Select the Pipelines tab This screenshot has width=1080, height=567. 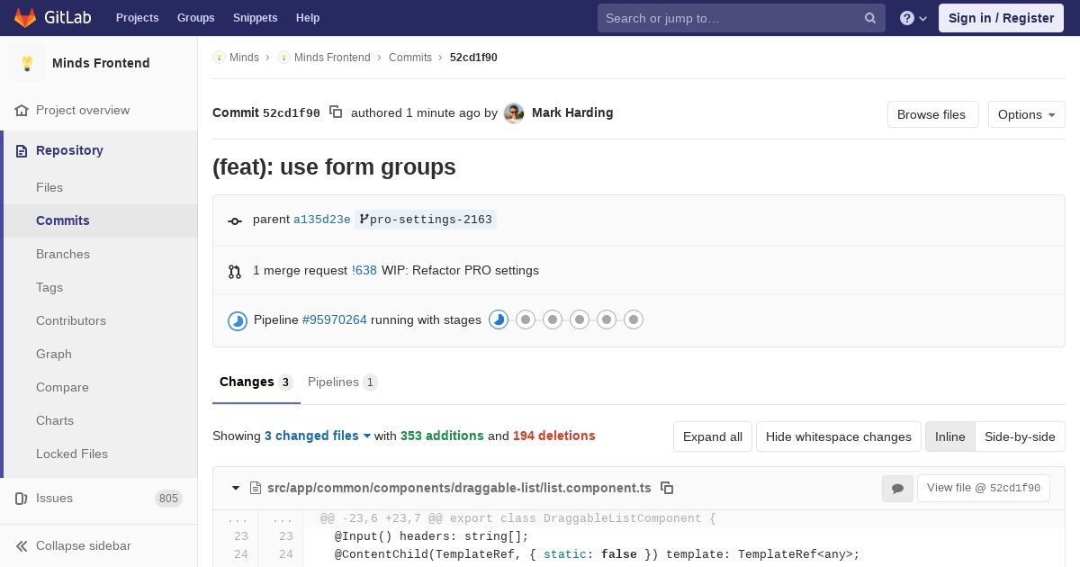343,382
